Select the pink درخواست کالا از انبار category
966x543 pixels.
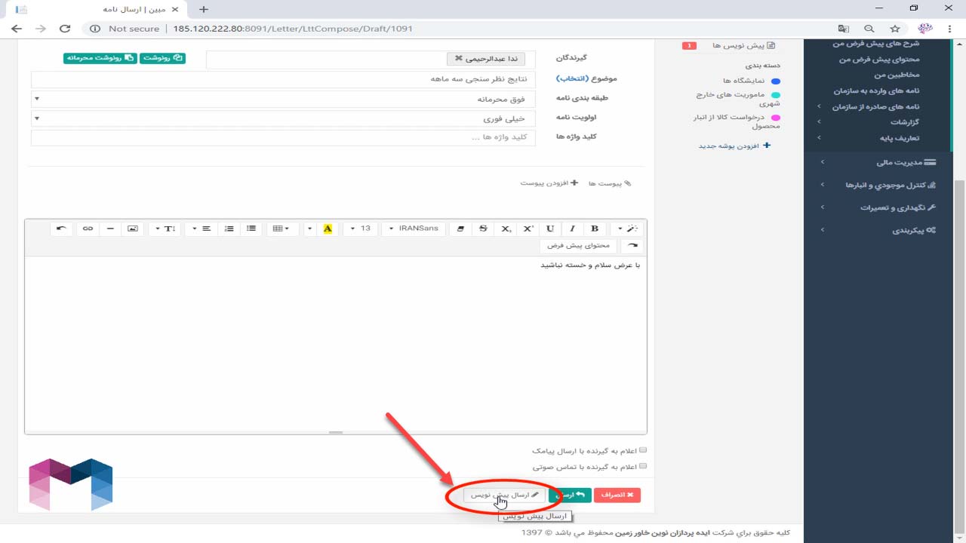click(x=737, y=121)
